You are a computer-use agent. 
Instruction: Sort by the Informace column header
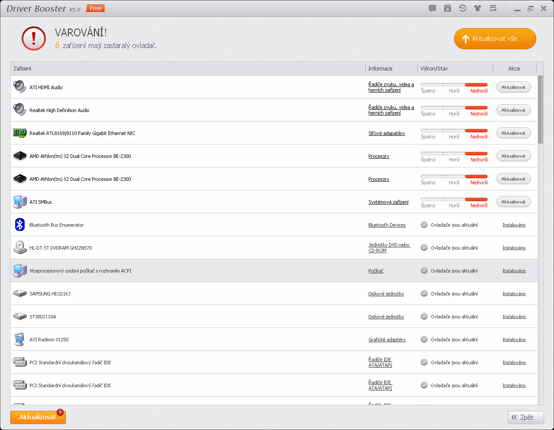[x=391, y=68]
